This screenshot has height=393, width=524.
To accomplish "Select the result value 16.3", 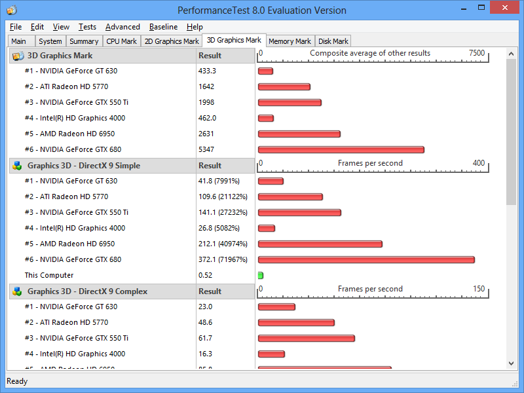I will coord(205,354).
